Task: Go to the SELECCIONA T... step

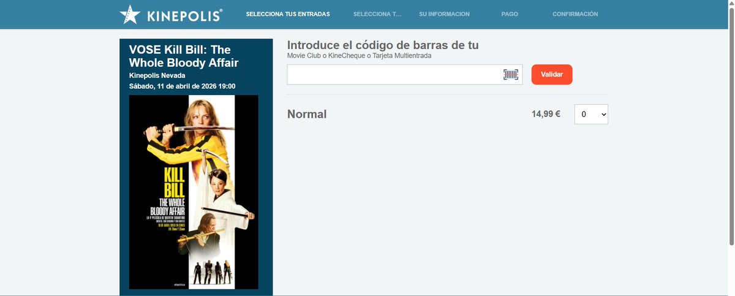Action: (x=377, y=14)
